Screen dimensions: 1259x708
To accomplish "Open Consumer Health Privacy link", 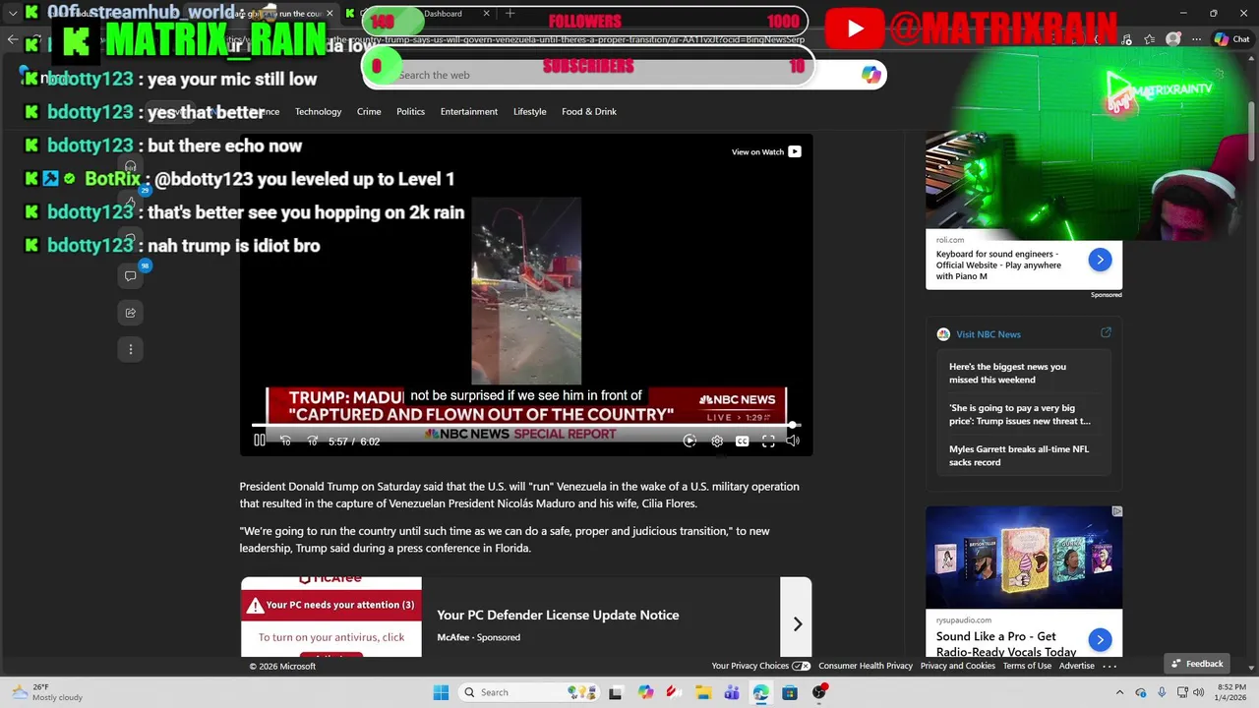I will 866,666.
